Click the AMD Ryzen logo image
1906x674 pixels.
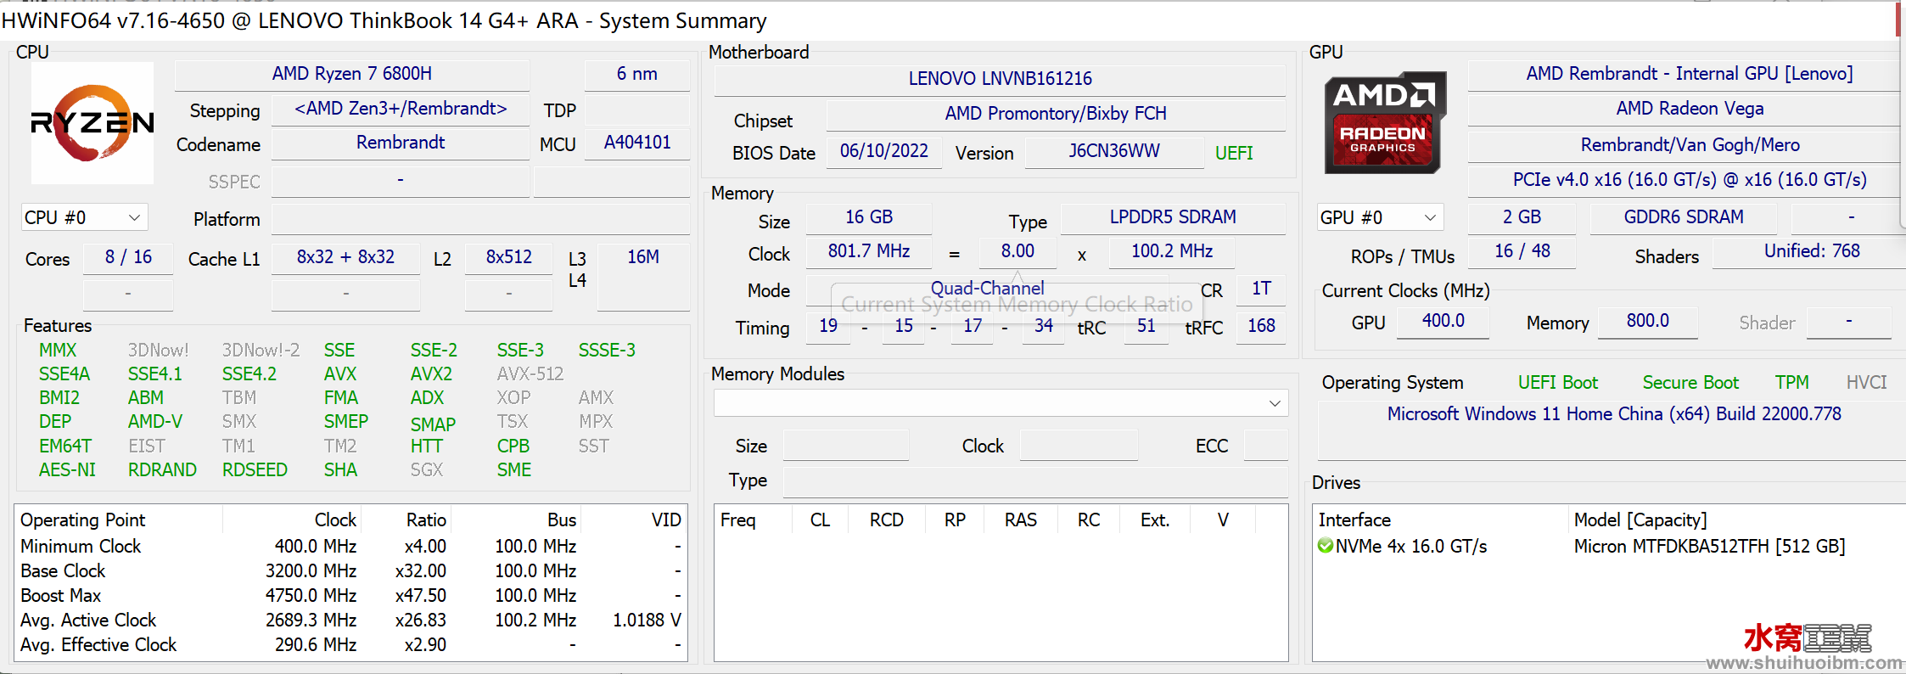click(x=92, y=123)
